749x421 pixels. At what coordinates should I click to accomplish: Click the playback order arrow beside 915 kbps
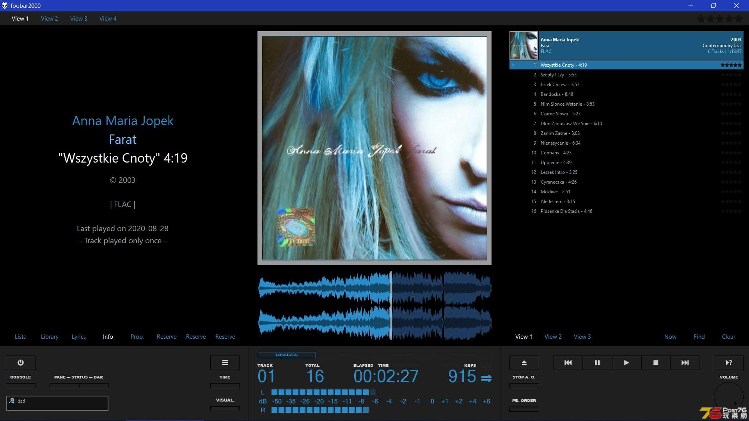[486, 378]
